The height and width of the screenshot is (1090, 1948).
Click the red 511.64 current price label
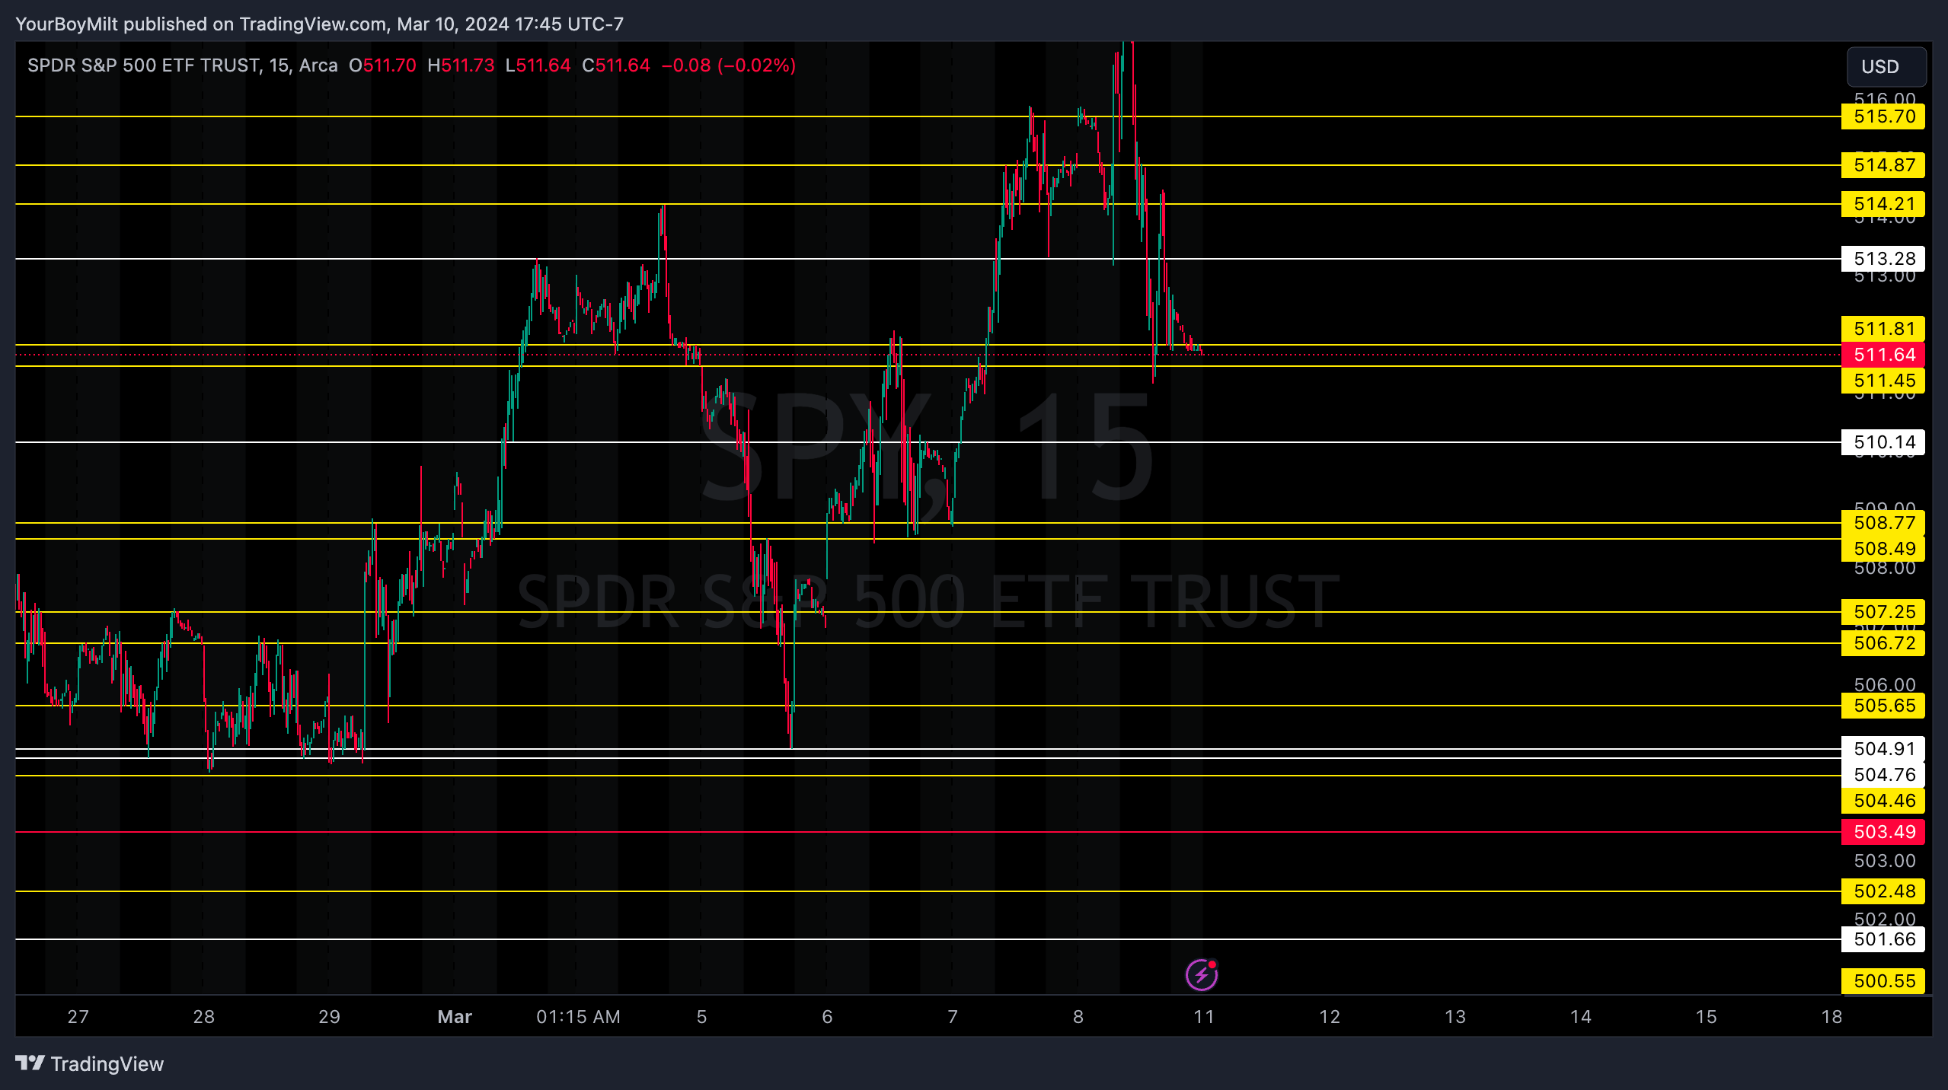[x=1883, y=355]
